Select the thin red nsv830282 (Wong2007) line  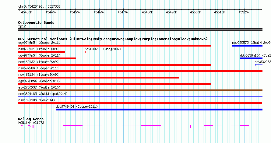[x=174, y=52]
